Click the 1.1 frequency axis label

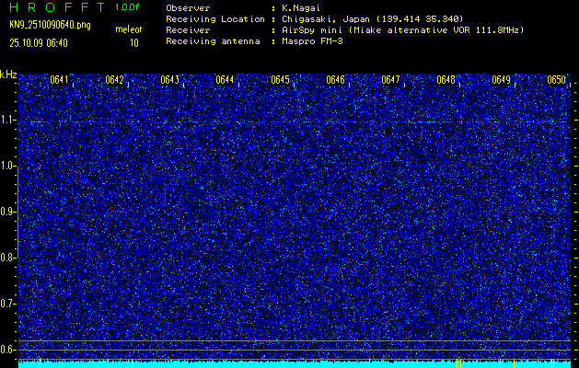pos(8,120)
